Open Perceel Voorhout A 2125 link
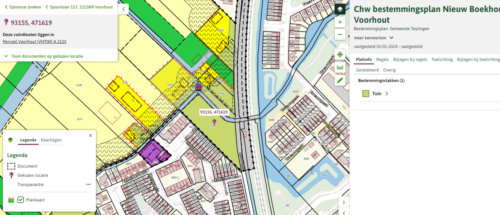The image size is (500, 215). 35,42
